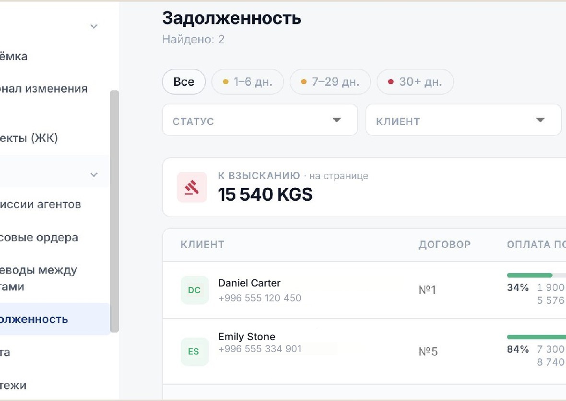The image size is (566, 401).
Task: Open the Платежи sidebar item at bottom
Action: click(x=13, y=386)
